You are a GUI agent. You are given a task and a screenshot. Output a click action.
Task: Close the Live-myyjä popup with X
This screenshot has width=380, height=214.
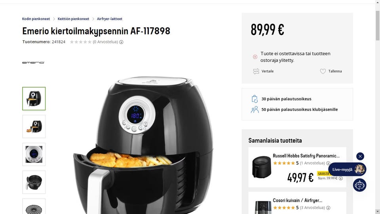click(x=360, y=156)
